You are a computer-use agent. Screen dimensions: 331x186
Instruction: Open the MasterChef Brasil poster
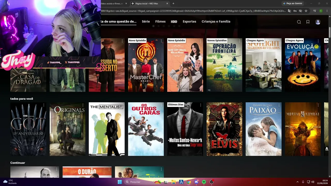pyautogui.click(x=146, y=65)
